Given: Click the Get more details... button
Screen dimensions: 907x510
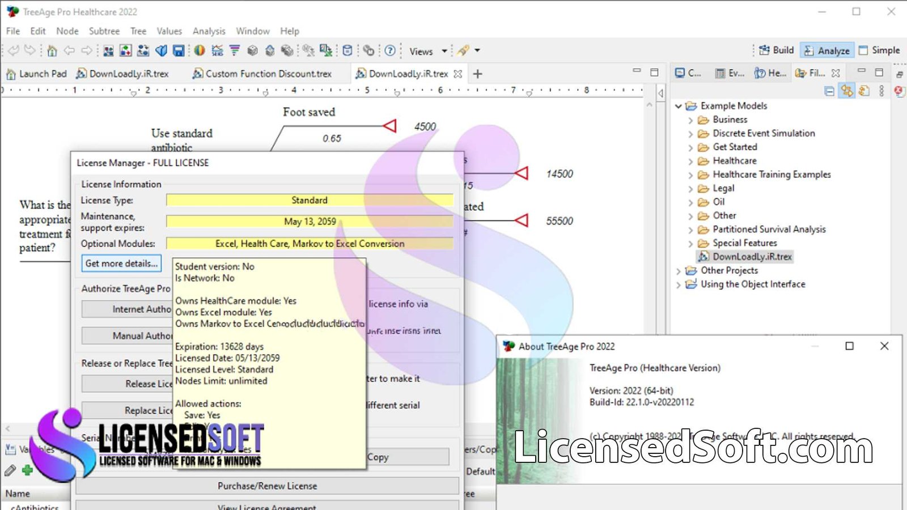Looking at the screenshot, I should (121, 263).
